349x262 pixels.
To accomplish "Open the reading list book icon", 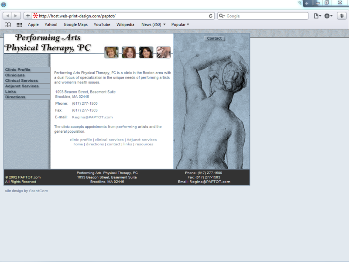I will pyautogui.click(x=8, y=24).
